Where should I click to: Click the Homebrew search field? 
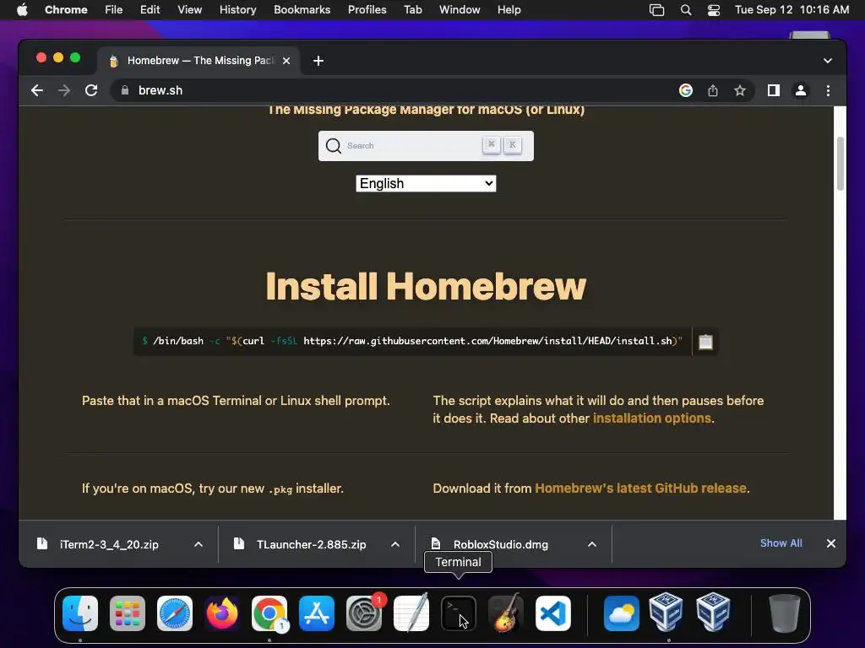426,146
